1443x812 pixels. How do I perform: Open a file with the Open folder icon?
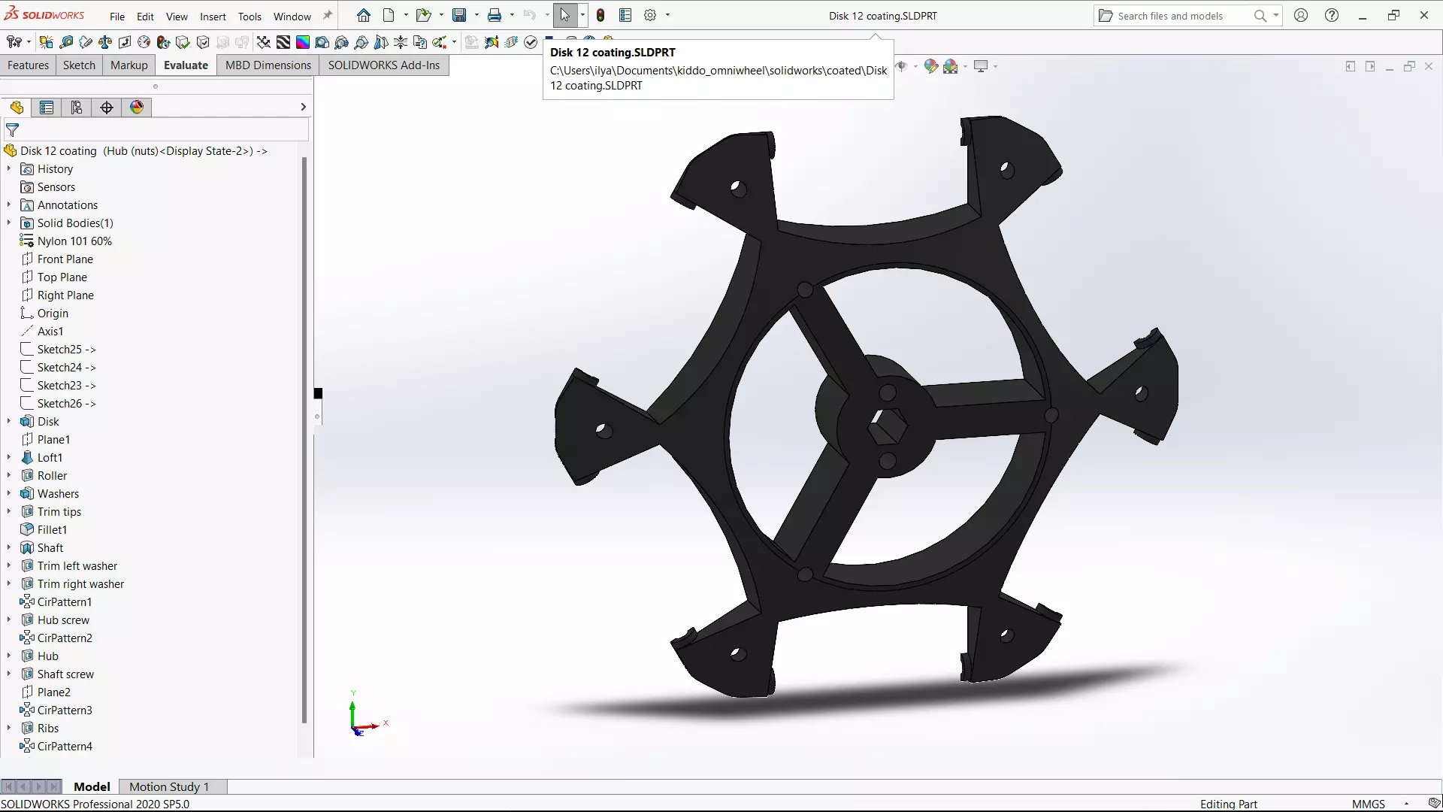(x=423, y=15)
